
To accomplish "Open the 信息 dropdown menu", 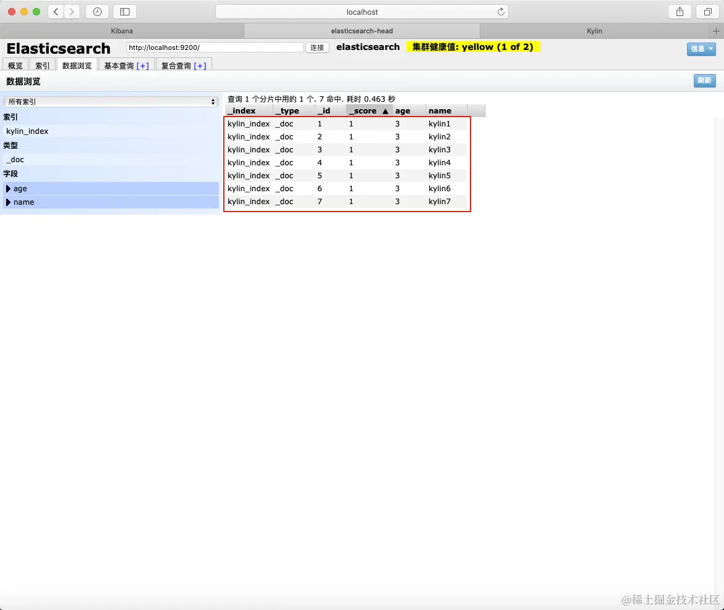I will (x=701, y=49).
